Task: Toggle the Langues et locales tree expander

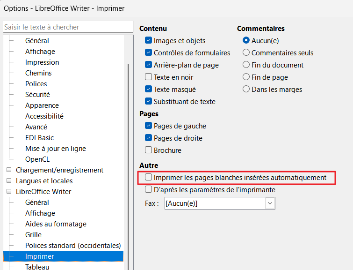Action: pyautogui.click(x=9, y=180)
